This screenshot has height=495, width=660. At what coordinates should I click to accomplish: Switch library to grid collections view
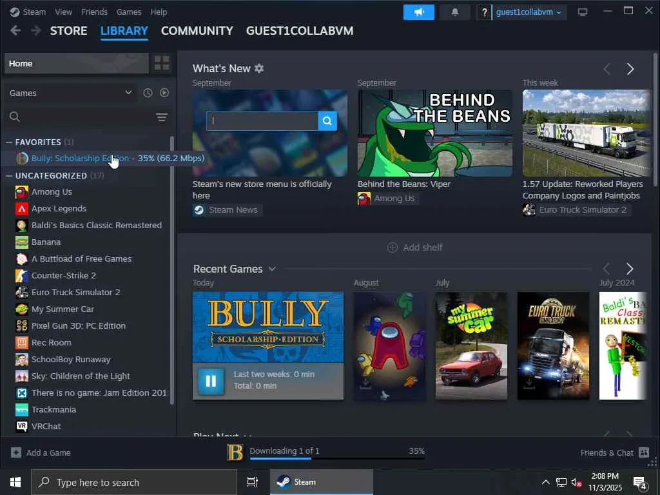tap(162, 63)
